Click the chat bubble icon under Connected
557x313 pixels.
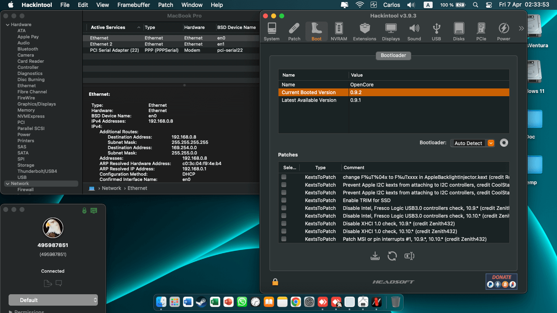tap(59, 283)
